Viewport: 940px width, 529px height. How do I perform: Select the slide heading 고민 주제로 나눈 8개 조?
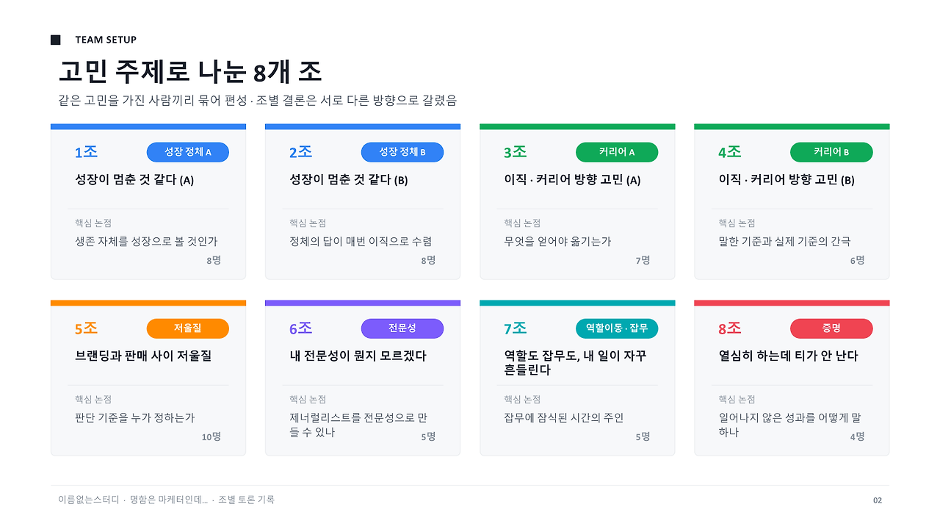[190, 72]
